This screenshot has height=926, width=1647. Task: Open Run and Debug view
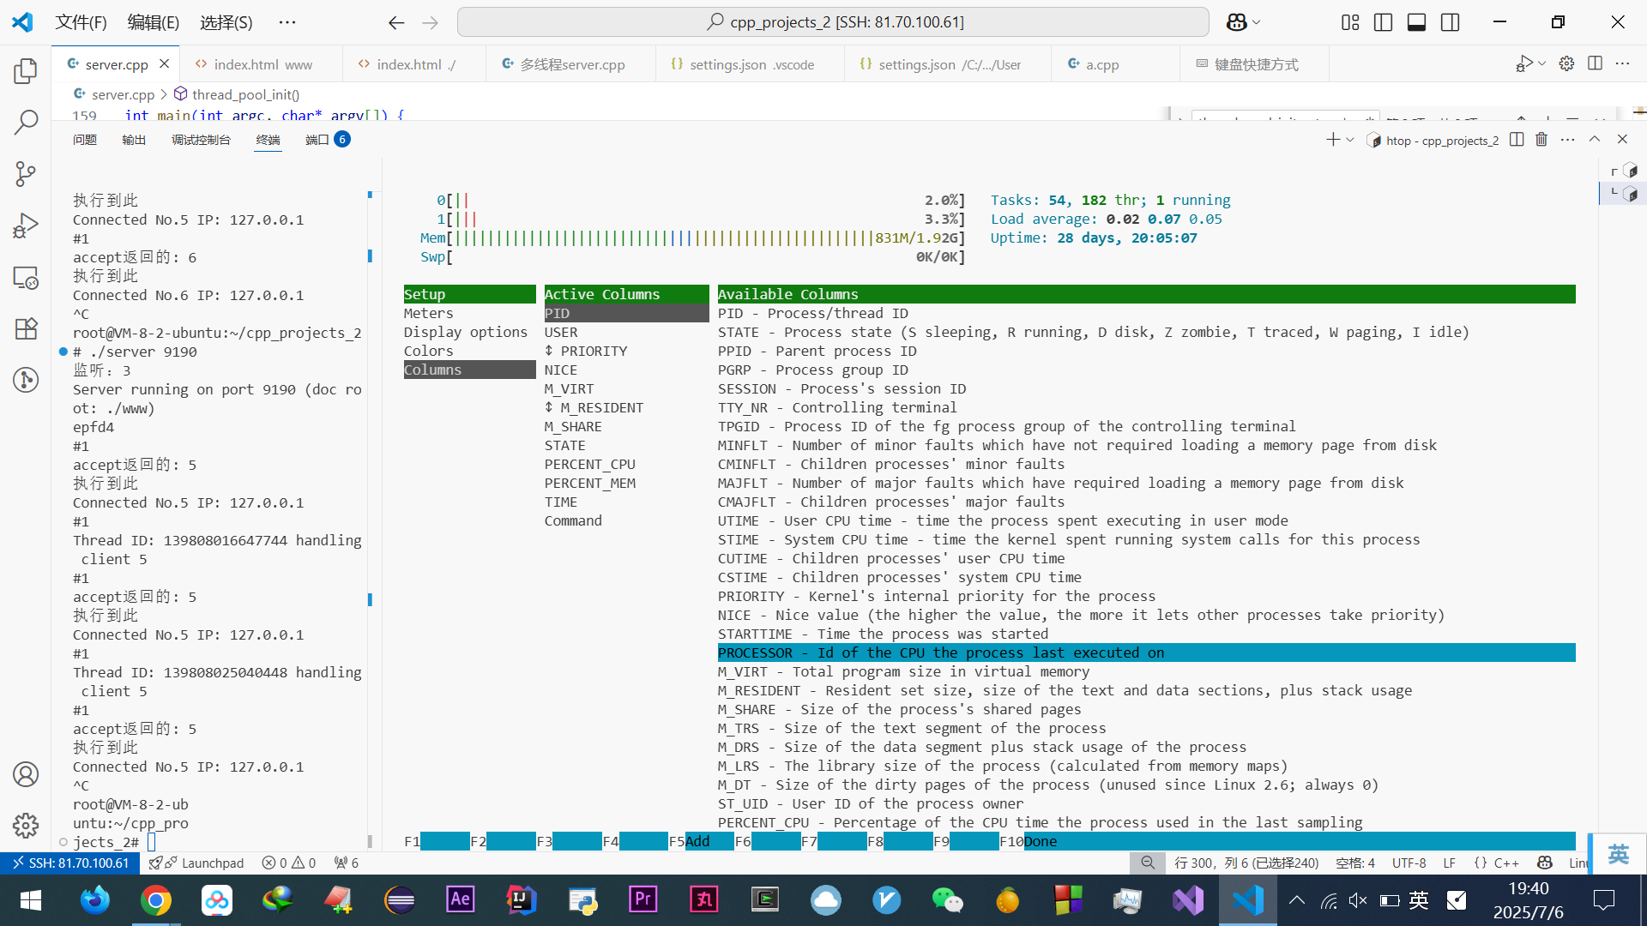click(26, 225)
